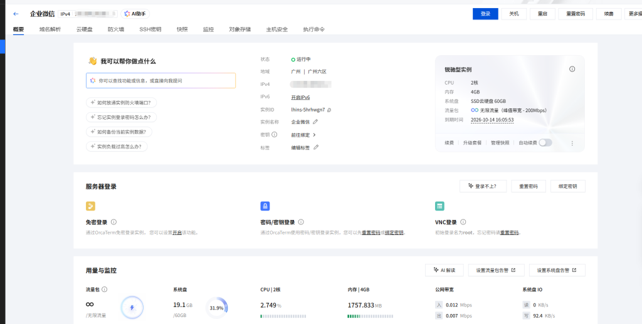The image size is (642, 324).
Task: Copy the instance ID lhins-5hrhwgn7
Action: point(329,110)
